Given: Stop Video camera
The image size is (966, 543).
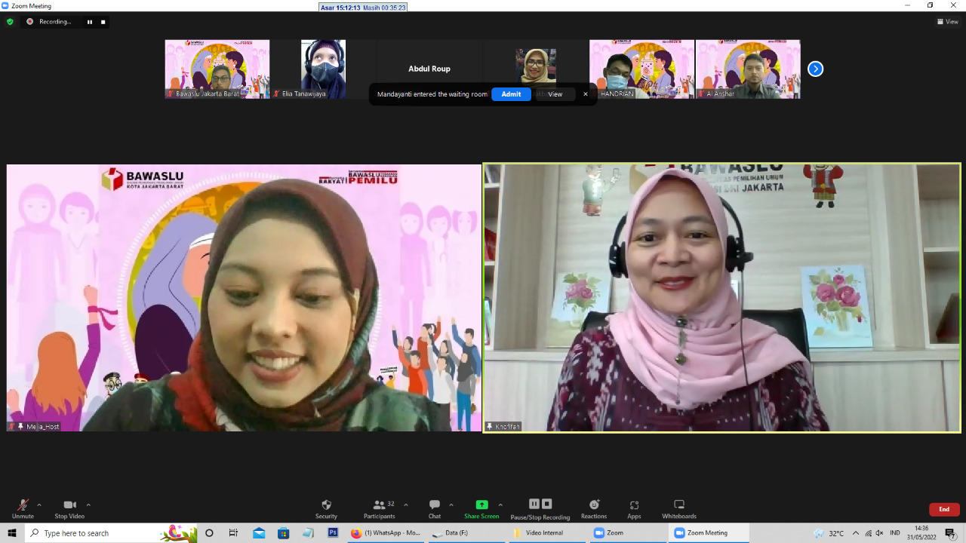Looking at the screenshot, I should tap(69, 509).
